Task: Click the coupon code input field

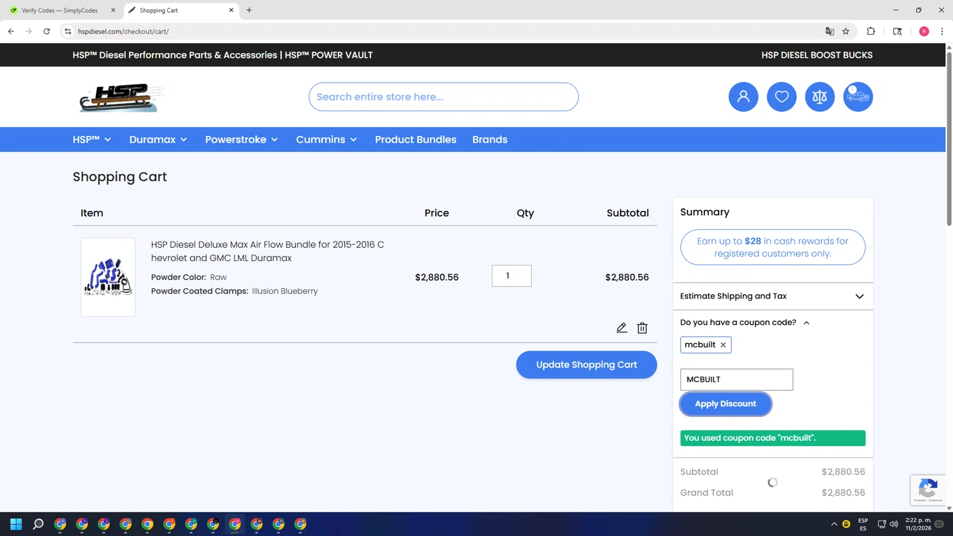Action: (736, 379)
